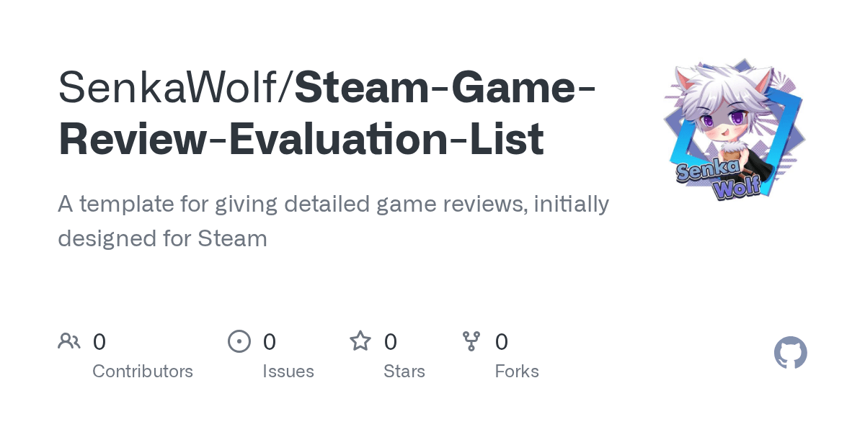Screen dimensions: 865x432
Task: Open the GitHub Octocat logo
Action: 790,353
